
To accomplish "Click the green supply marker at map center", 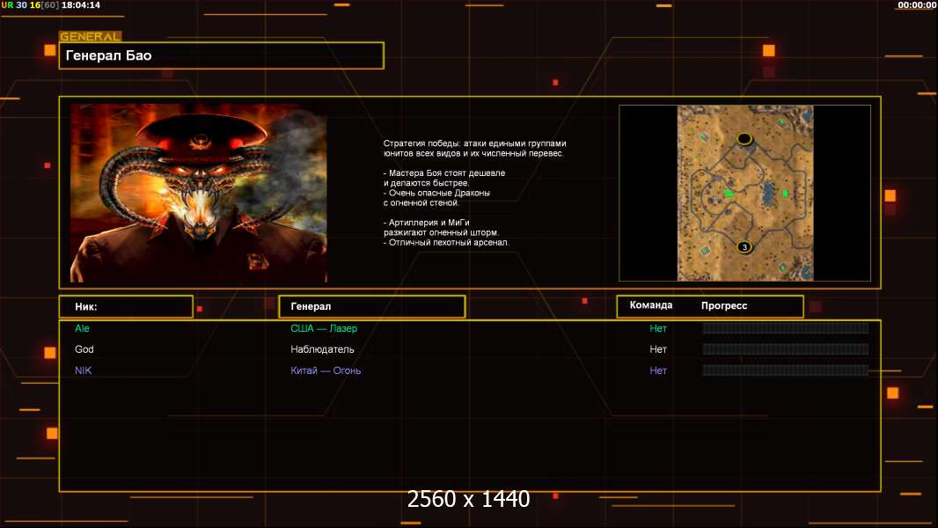I will pos(728,193).
